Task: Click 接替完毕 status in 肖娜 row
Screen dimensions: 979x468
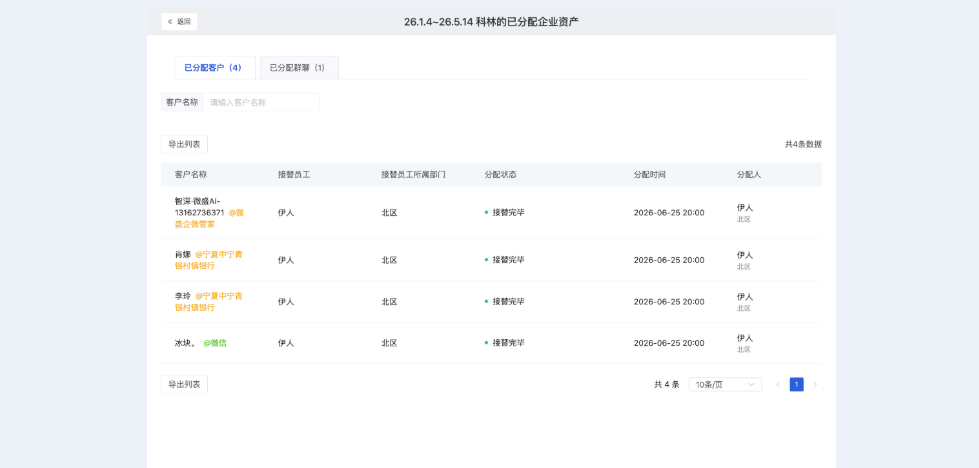Action: [505, 260]
